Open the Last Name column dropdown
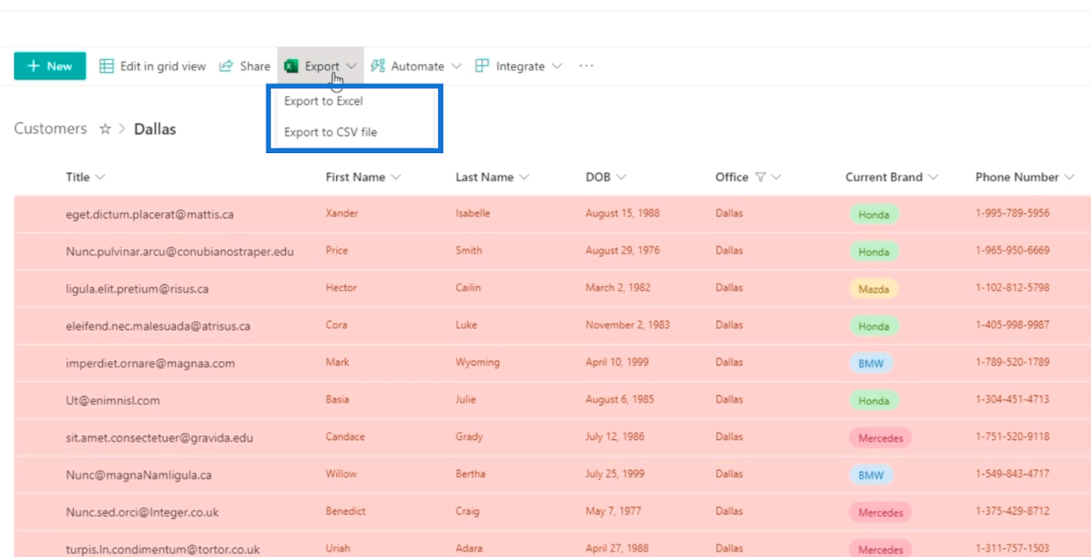 [x=524, y=177]
